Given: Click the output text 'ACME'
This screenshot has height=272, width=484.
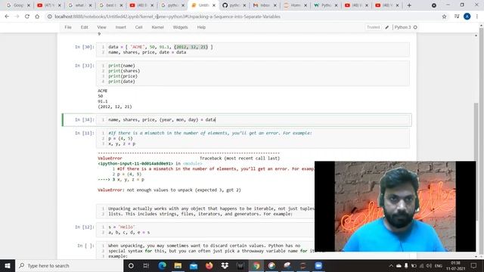Looking at the screenshot, I should (x=103, y=91).
